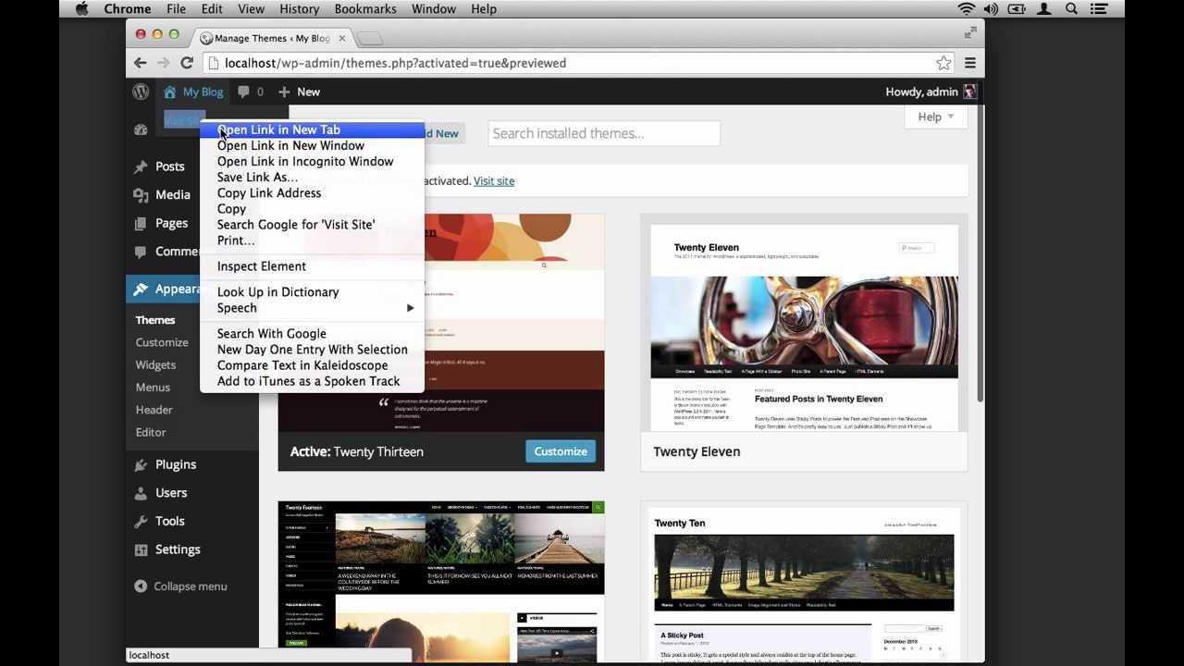Click the Tools wrench icon

[x=141, y=521]
